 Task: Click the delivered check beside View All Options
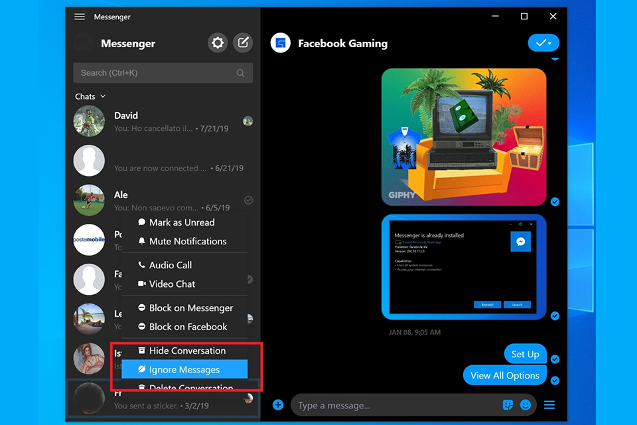[555, 381]
